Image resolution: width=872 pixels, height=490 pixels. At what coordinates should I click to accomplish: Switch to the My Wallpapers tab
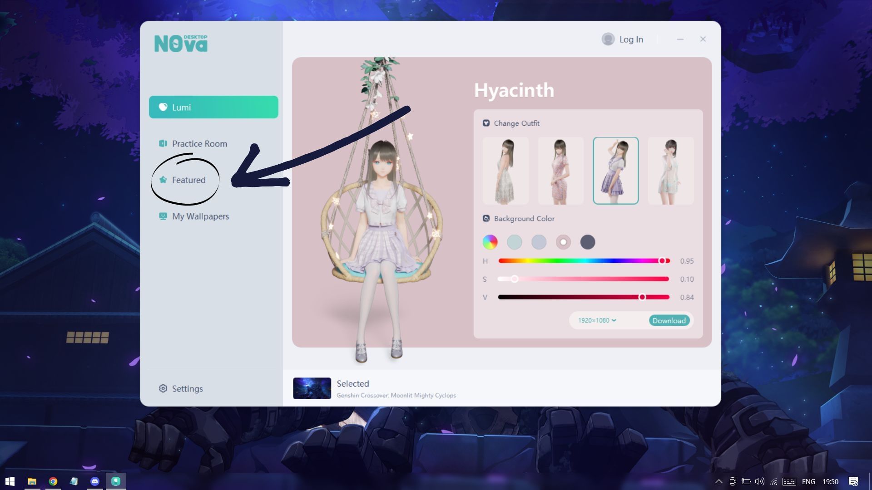coord(200,216)
